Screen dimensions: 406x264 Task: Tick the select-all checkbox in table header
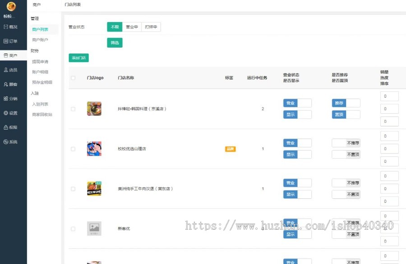coord(73,78)
